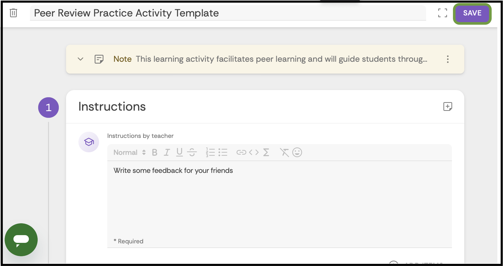Enter fullscreen mode with the expand icon

point(443,13)
